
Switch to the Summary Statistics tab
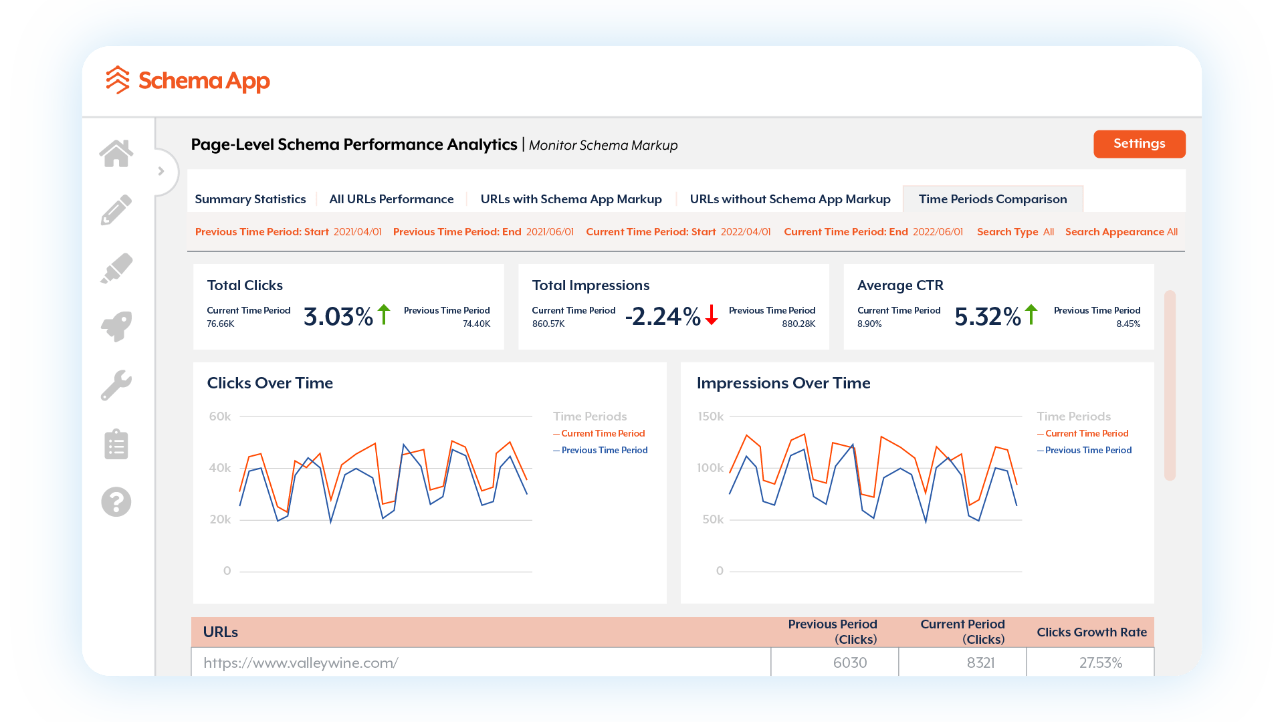coord(250,199)
